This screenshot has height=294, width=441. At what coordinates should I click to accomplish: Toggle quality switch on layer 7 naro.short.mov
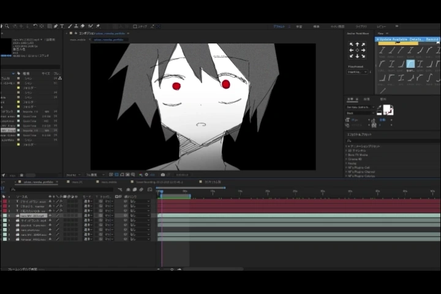[x=58, y=230]
